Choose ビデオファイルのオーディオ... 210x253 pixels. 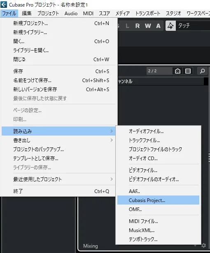point(158,179)
